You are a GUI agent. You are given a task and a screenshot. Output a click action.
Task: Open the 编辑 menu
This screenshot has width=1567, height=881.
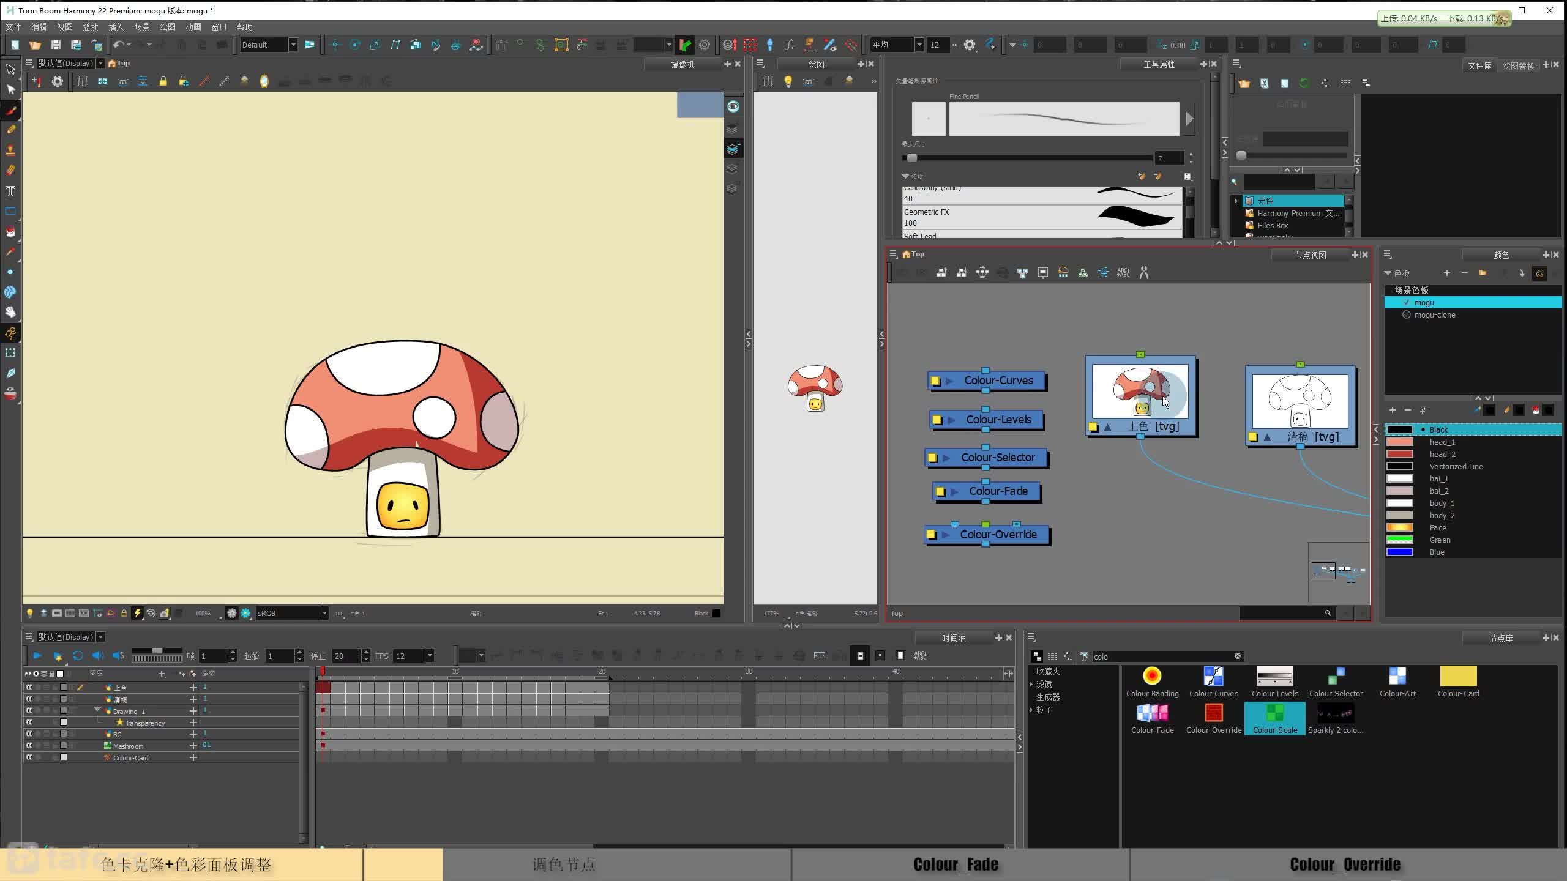coord(39,27)
